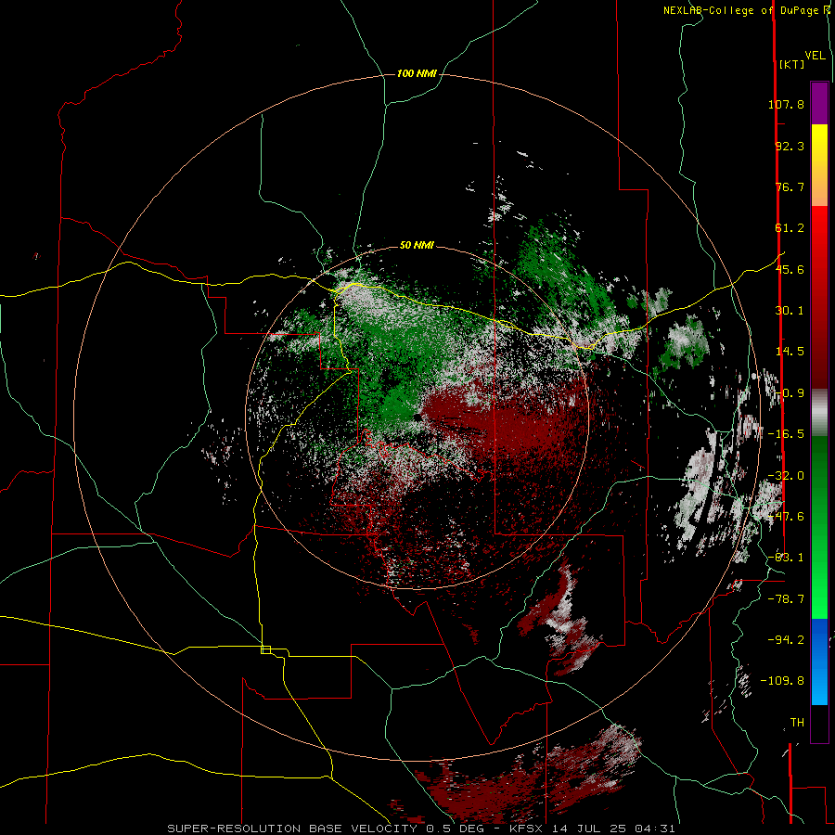Select the -94.2 scale label
This screenshot has height=835, width=835.
[786, 639]
